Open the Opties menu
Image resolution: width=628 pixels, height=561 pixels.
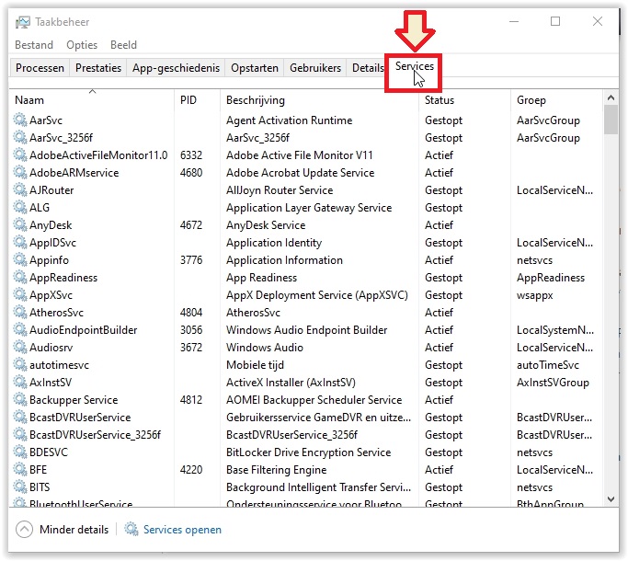pos(82,45)
